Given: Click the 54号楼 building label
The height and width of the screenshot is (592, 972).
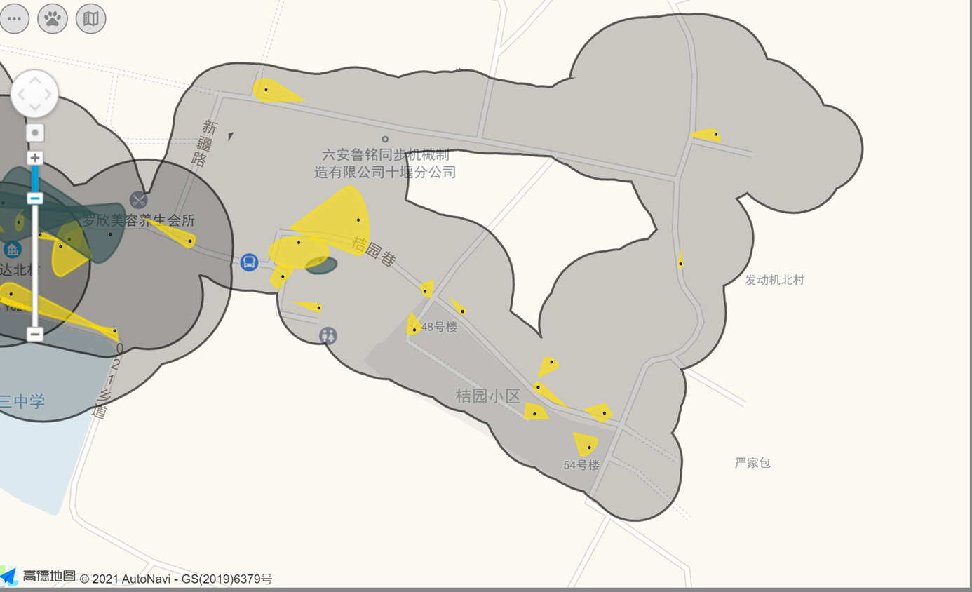Looking at the screenshot, I should [581, 464].
